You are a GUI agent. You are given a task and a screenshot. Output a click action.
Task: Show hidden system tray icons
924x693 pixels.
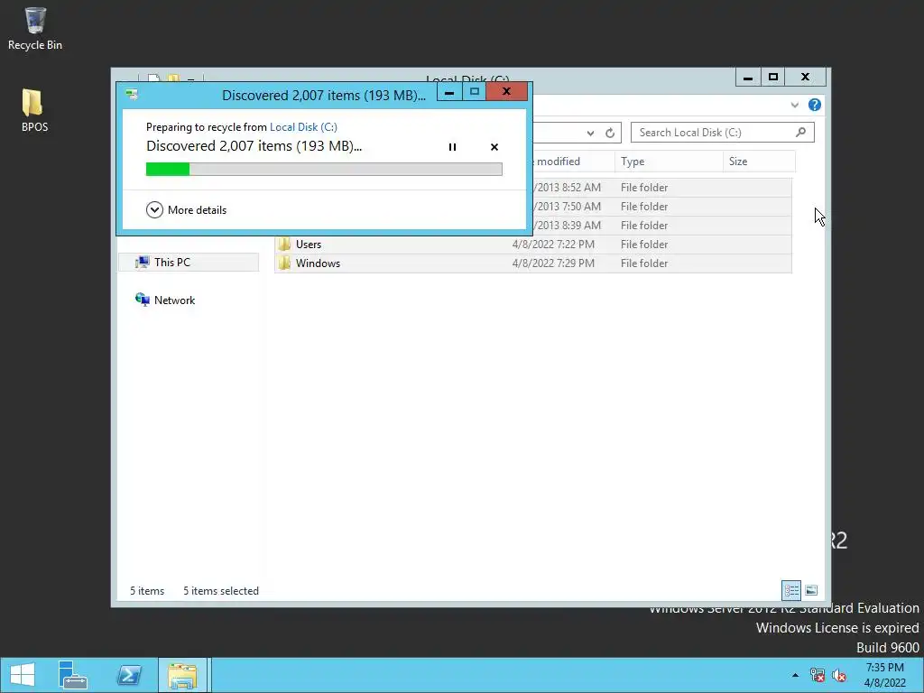tap(795, 675)
